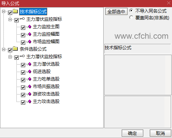Select the 主力攻击选股 tree item
Image resolution: width=172 pixels, height=138 pixels.
click(x=46, y=101)
